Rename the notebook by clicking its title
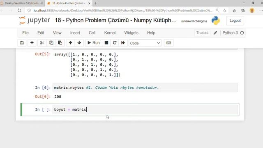Screen dimensions: 263x148 click(x=116, y=20)
